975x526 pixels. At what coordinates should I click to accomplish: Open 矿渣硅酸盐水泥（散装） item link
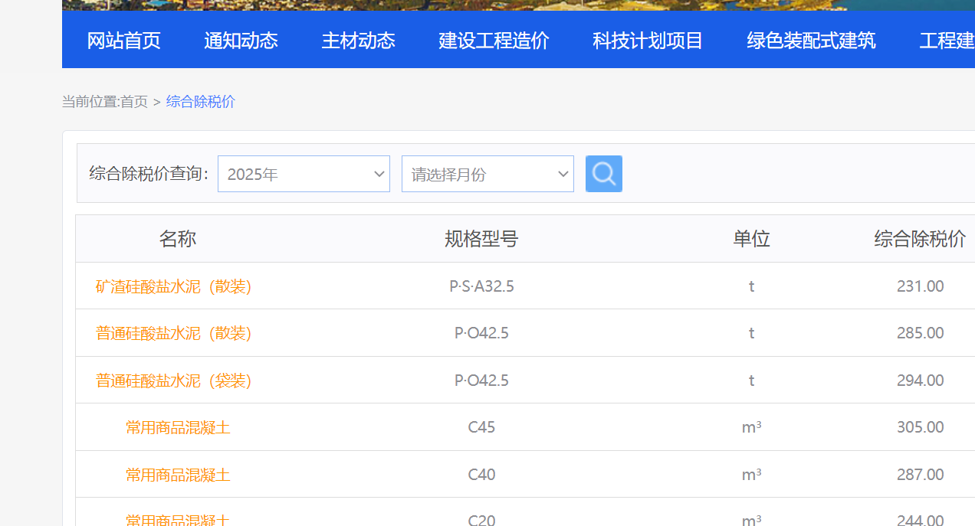pos(174,286)
